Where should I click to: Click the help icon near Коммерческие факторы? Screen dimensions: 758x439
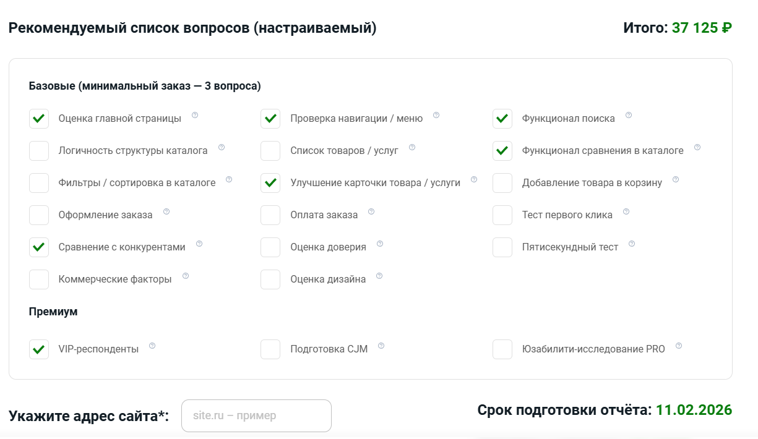(x=184, y=275)
